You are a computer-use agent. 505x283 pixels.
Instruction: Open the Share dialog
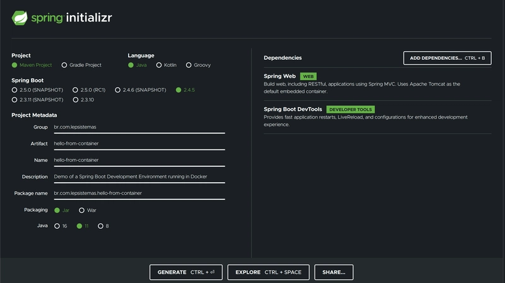tap(334, 272)
